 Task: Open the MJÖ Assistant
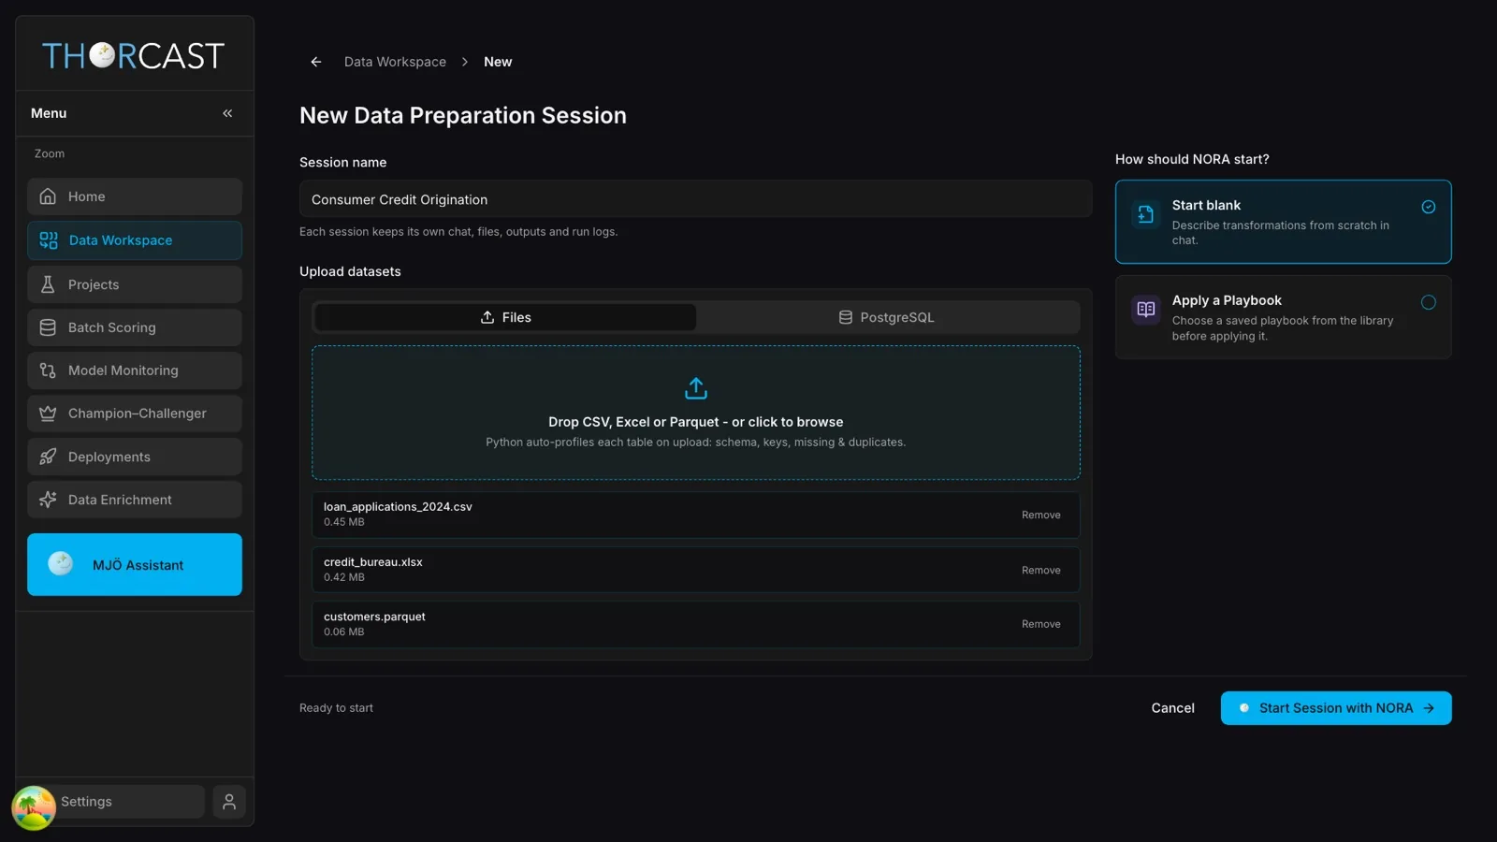[x=135, y=565]
